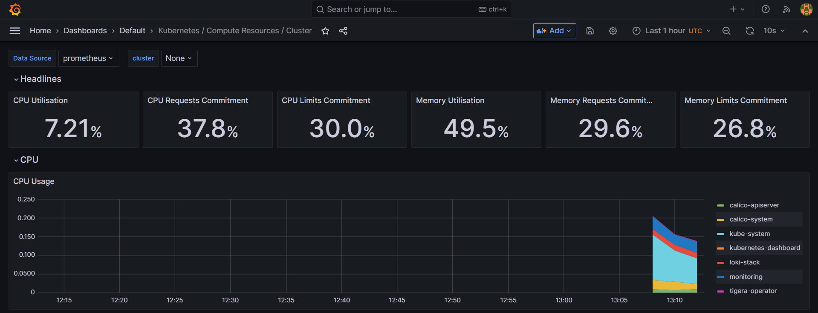Click the Data Source variable label
This screenshot has width=818, height=313.
click(32, 58)
